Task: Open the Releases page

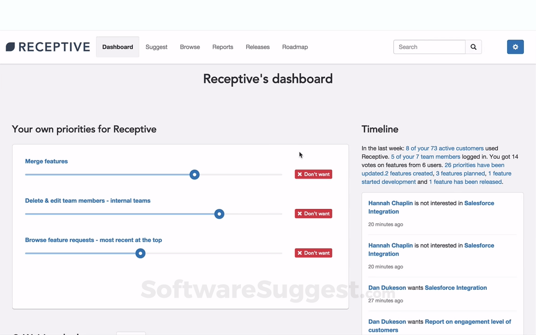Action: [257, 47]
